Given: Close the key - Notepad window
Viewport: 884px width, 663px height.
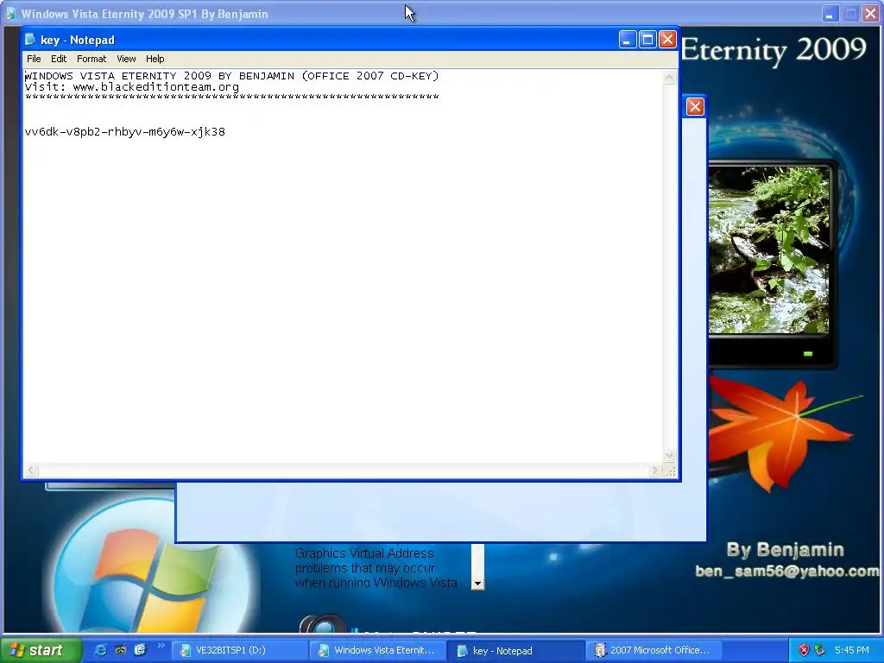Looking at the screenshot, I should tap(667, 40).
